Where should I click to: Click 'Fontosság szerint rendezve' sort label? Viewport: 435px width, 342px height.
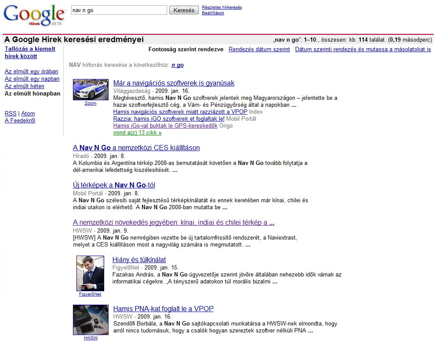point(186,49)
